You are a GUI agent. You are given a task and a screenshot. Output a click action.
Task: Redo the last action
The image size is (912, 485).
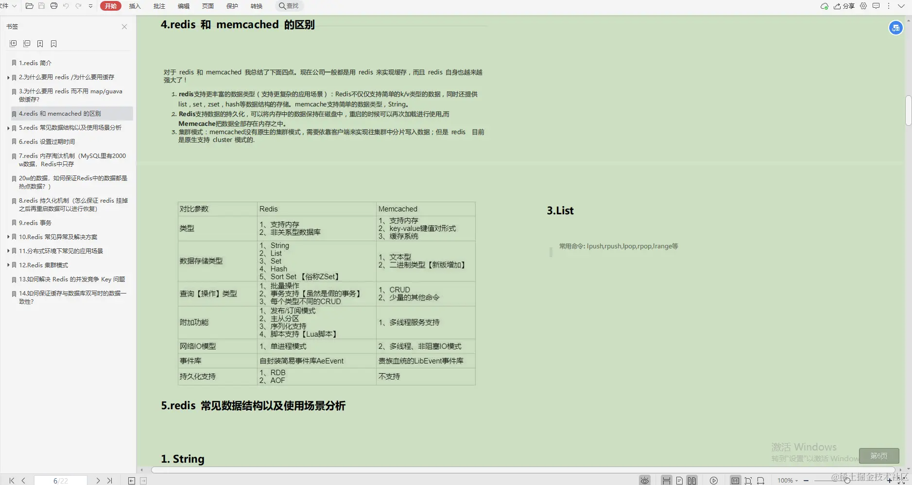[78, 6]
